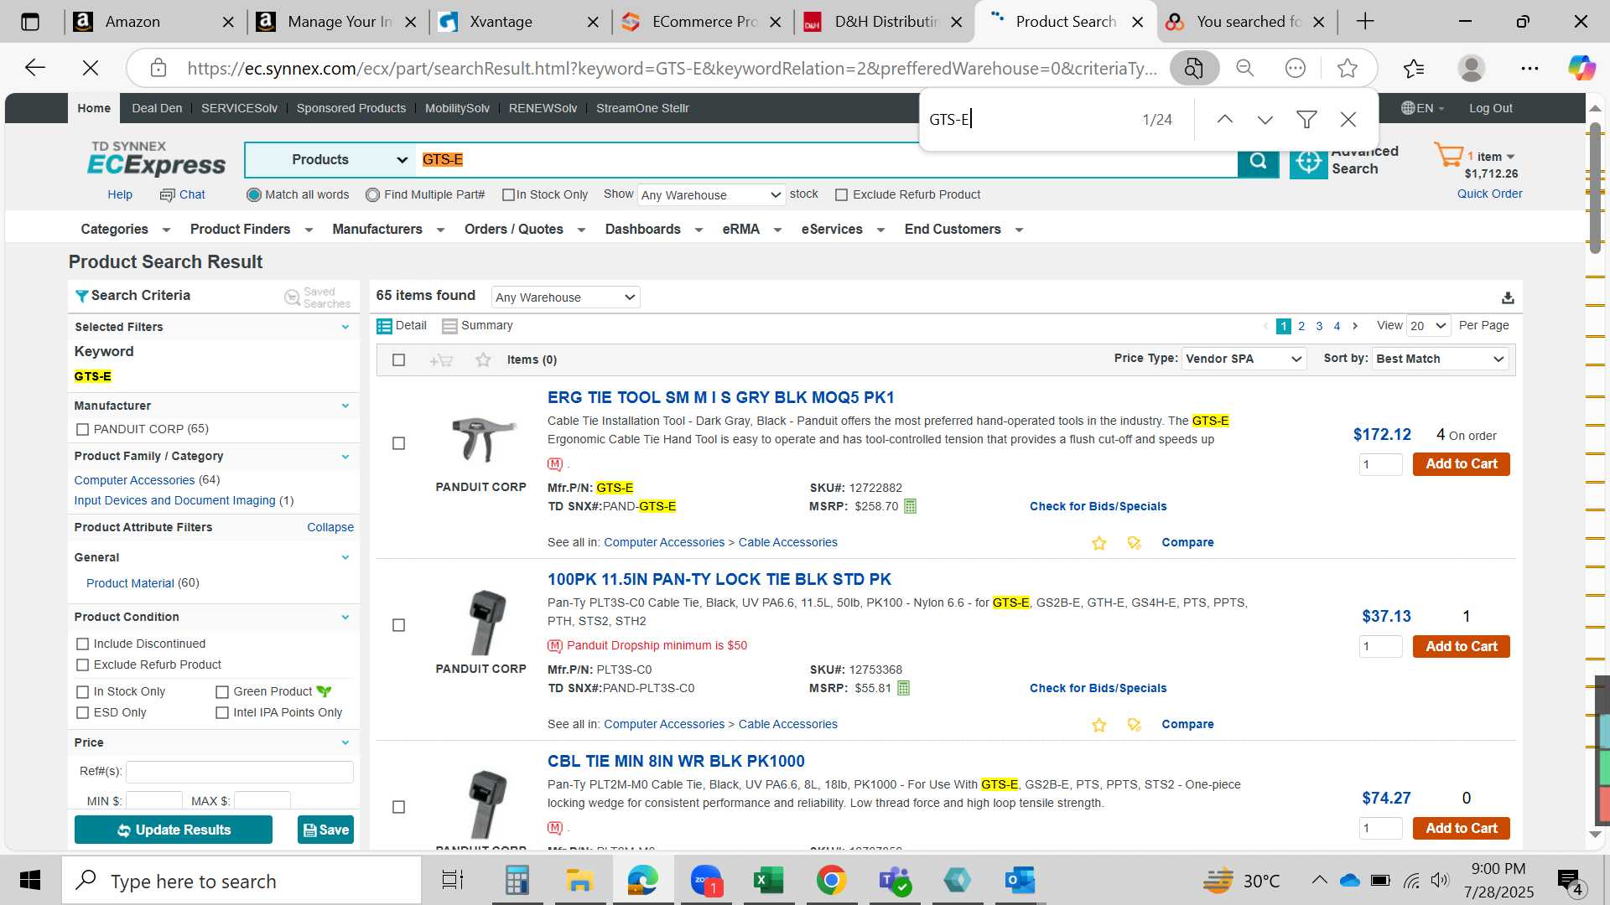
Task: Click the favorites star in Items toolbar
Action: coord(483,359)
